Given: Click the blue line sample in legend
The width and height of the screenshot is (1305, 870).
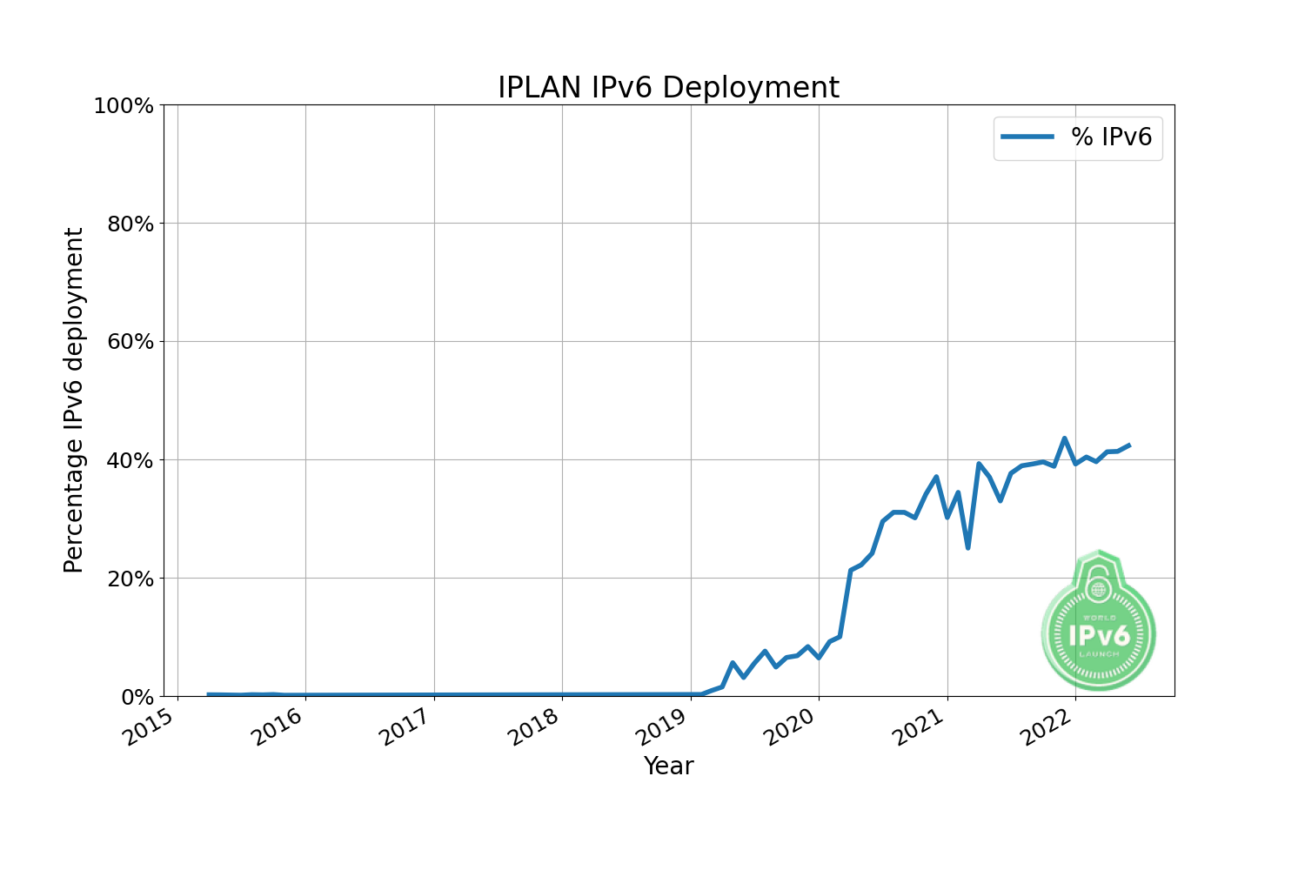Looking at the screenshot, I should [x=1027, y=137].
